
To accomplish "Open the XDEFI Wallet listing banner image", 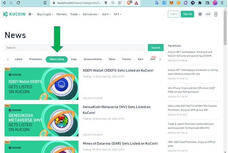I will [42, 84].
